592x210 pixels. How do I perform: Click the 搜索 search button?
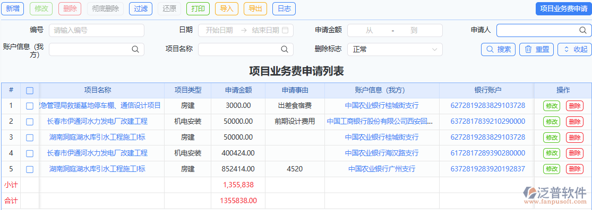[x=499, y=49]
